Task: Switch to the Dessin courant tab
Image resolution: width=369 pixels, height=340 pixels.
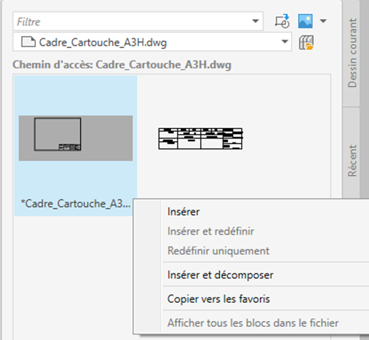Action: [x=352, y=53]
